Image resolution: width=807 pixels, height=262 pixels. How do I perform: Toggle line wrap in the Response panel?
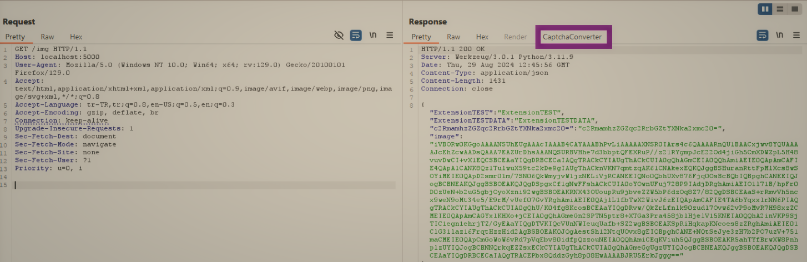tap(763, 35)
